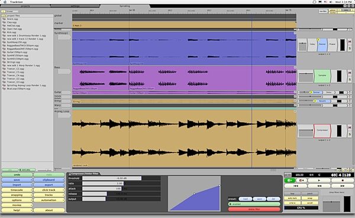Viewport: 355px width, 218px height.
Task: Open the settings tab
Action: (75, 6)
